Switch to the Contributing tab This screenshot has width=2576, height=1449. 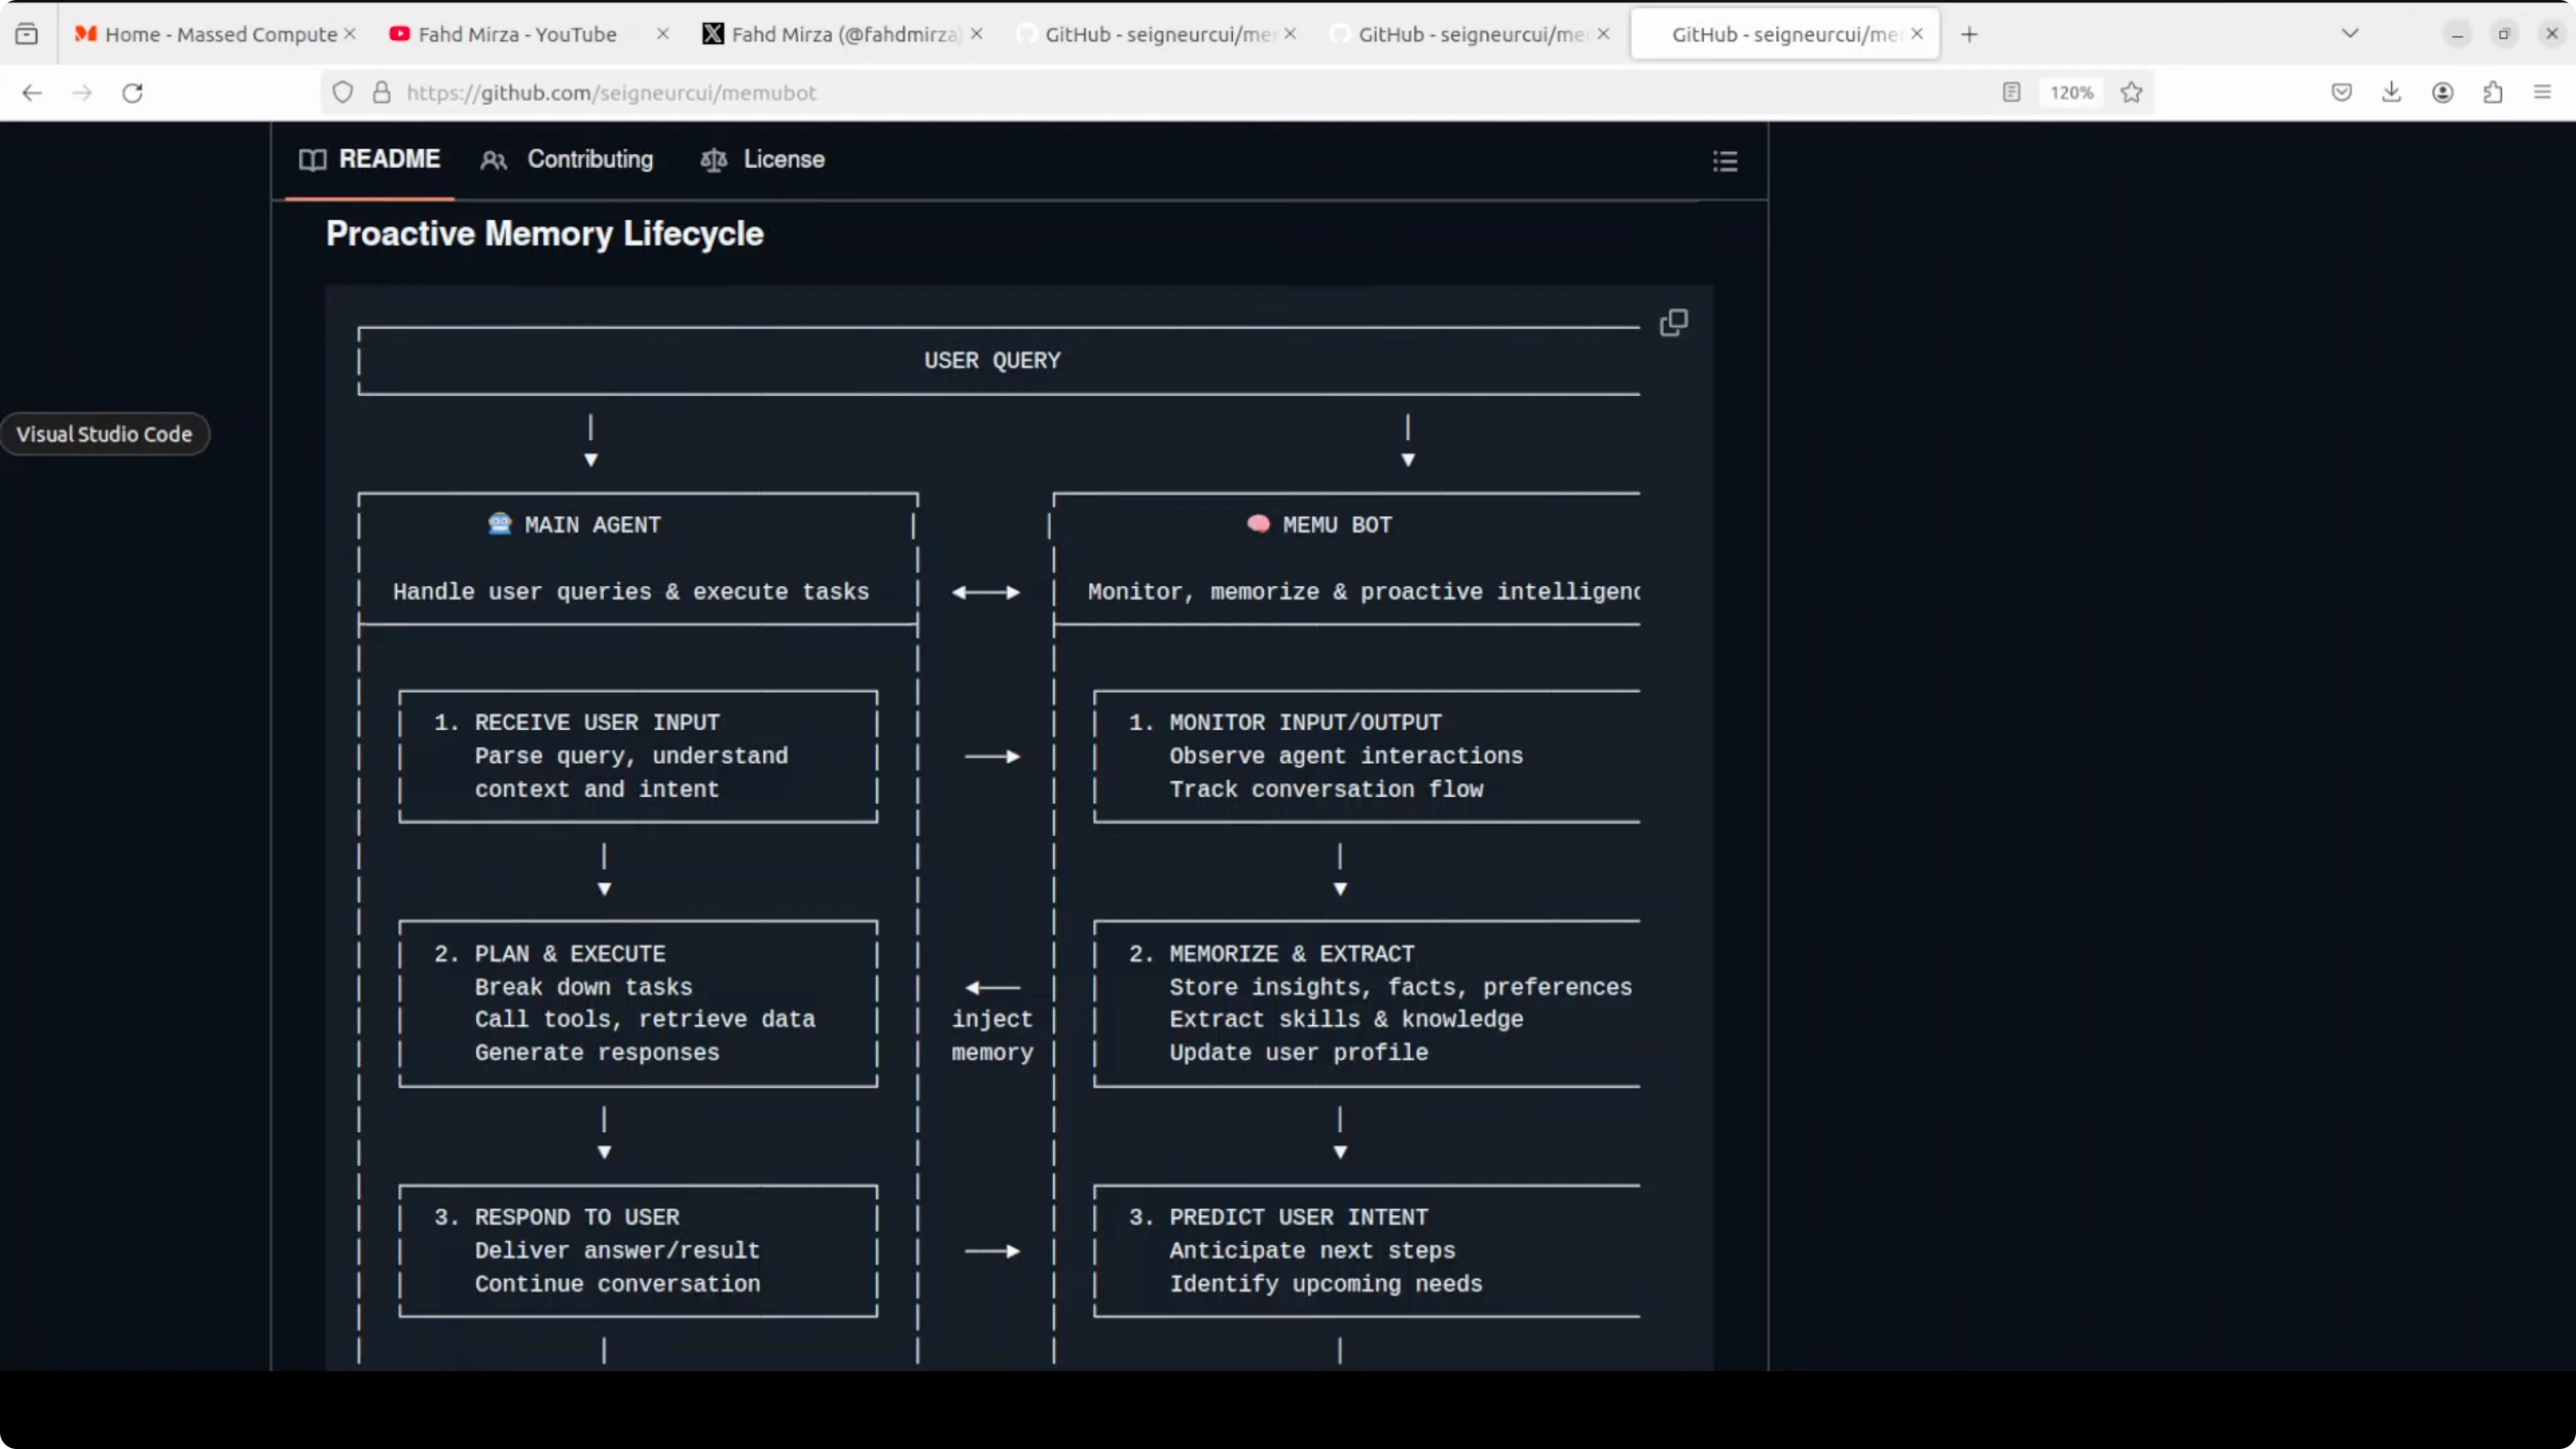[x=589, y=159]
